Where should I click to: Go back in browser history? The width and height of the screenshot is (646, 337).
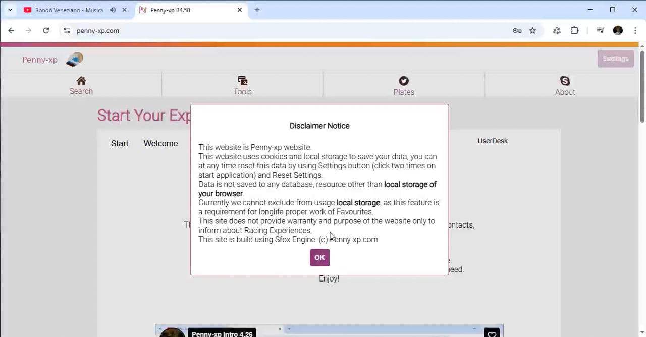click(x=11, y=30)
